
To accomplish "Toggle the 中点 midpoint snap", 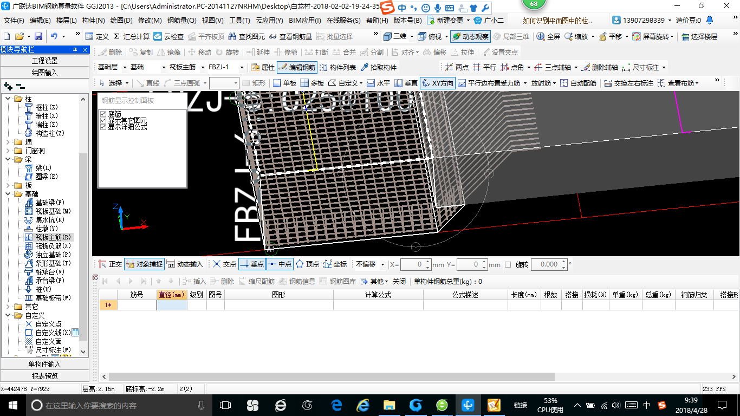I will click(x=280, y=264).
